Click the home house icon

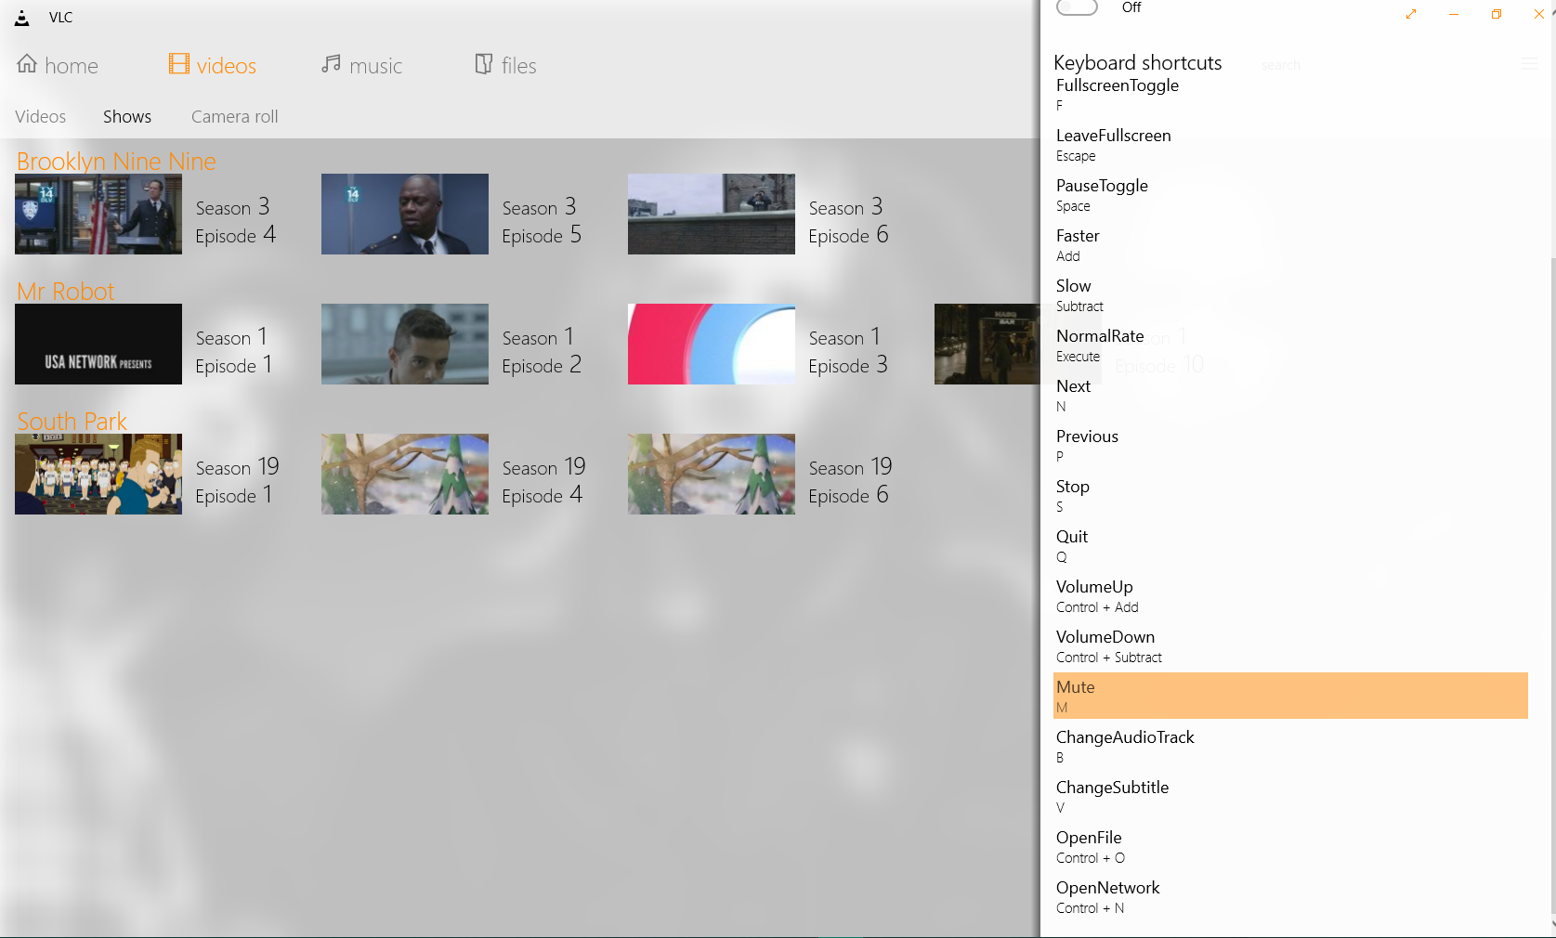click(x=27, y=64)
